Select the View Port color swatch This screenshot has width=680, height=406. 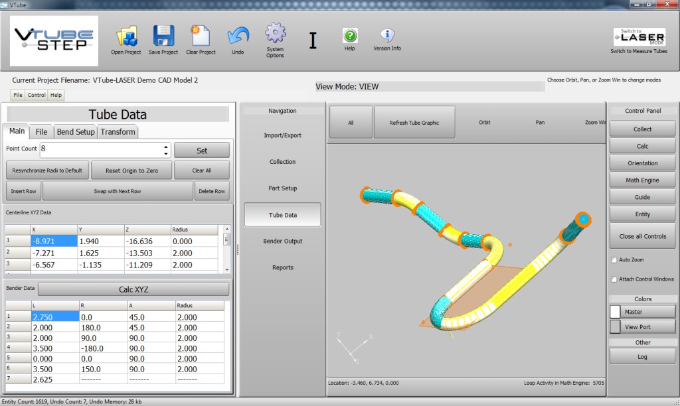[615, 327]
